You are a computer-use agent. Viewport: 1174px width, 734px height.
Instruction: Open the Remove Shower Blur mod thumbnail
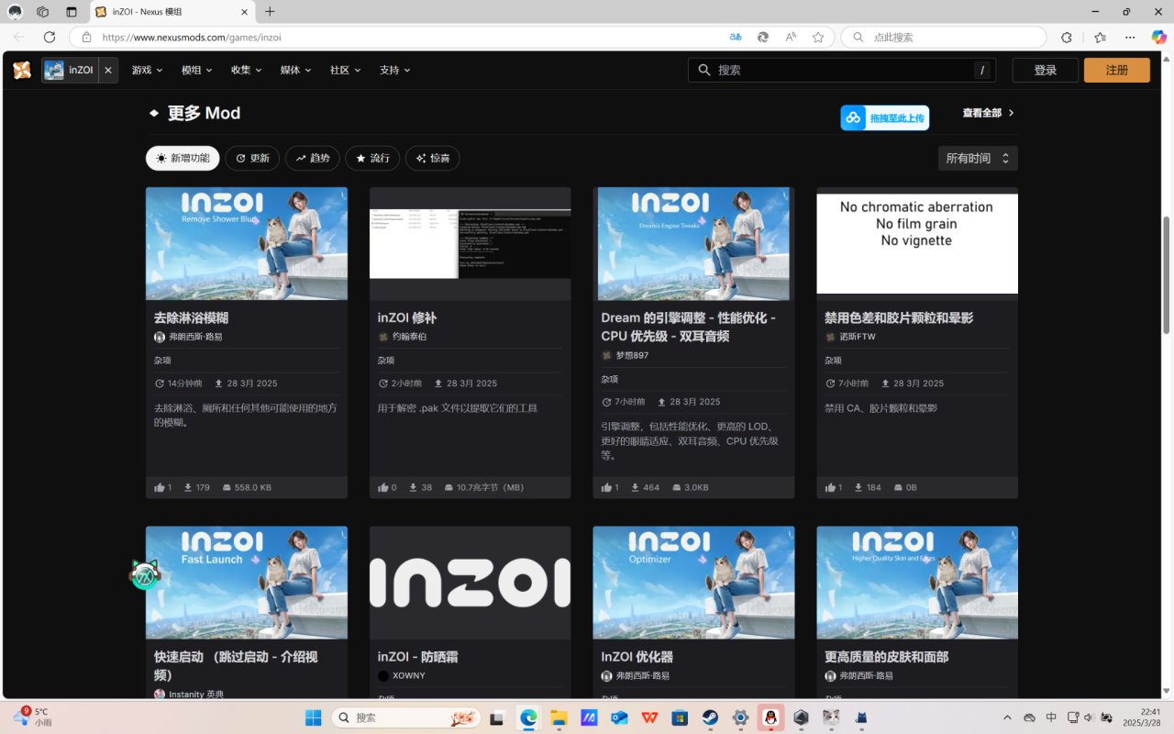[x=247, y=243]
